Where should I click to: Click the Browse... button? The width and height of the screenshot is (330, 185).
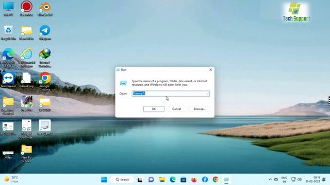coord(200,109)
